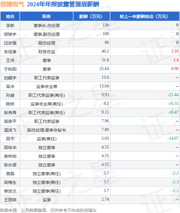The width and height of the screenshot is (180, 213).
Task: Click the salary value 7.89
Action: pos(105,129)
